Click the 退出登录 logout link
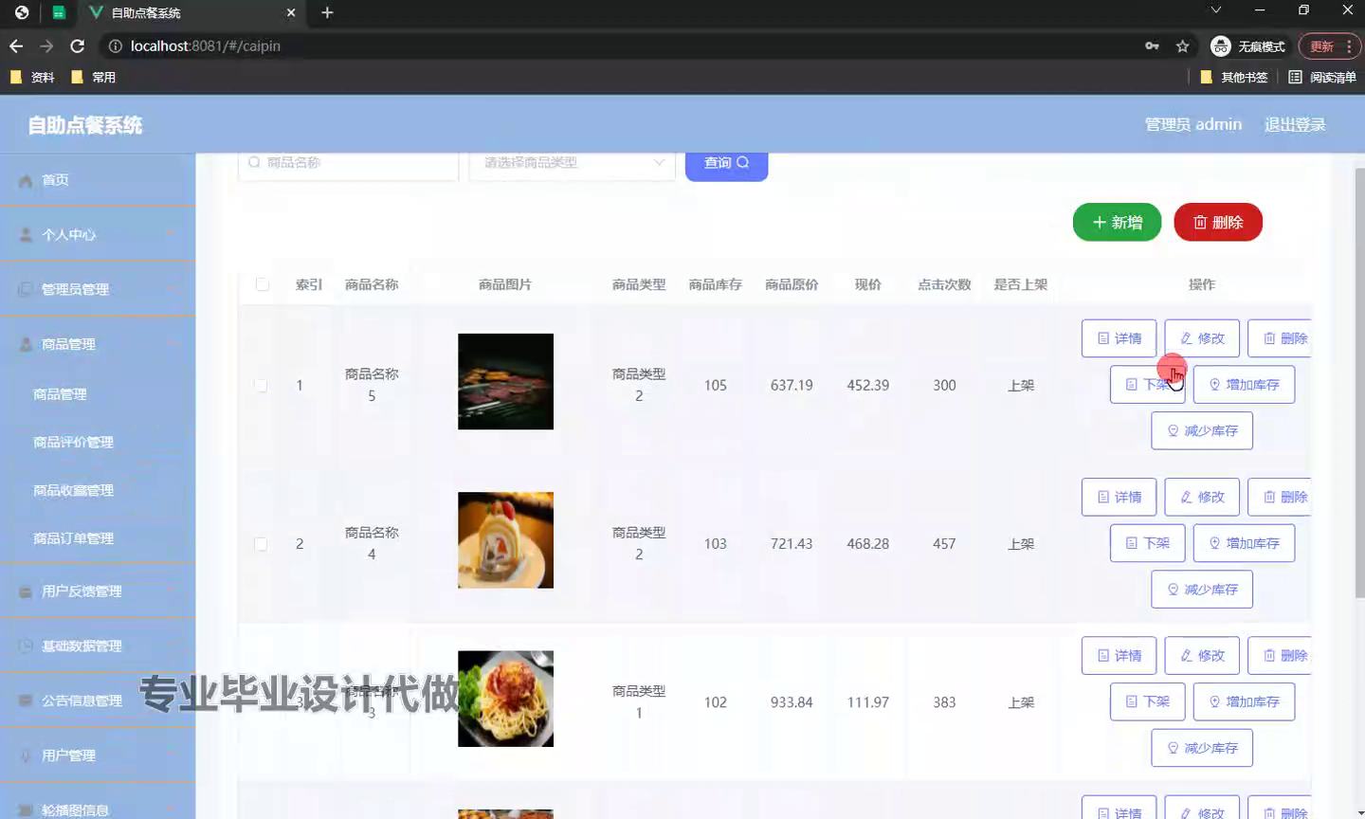1365x819 pixels. 1295,124
